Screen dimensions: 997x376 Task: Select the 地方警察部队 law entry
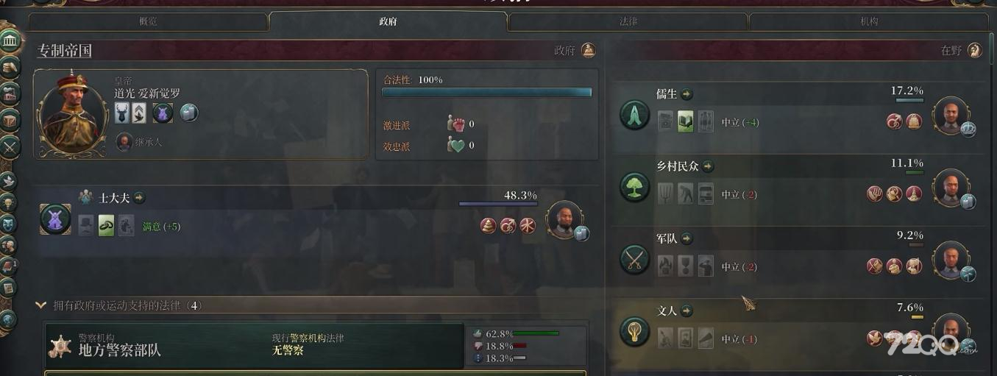254,344
